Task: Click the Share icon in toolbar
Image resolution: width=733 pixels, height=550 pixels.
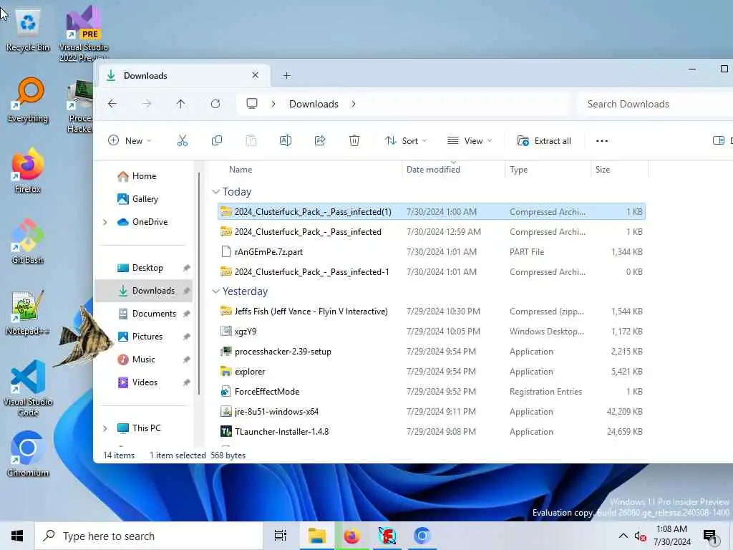Action: point(320,141)
